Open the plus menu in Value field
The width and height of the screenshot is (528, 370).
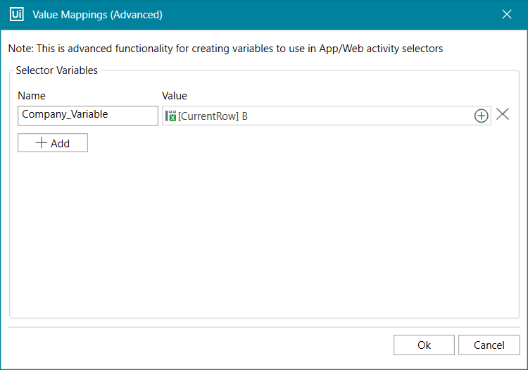[x=481, y=116]
